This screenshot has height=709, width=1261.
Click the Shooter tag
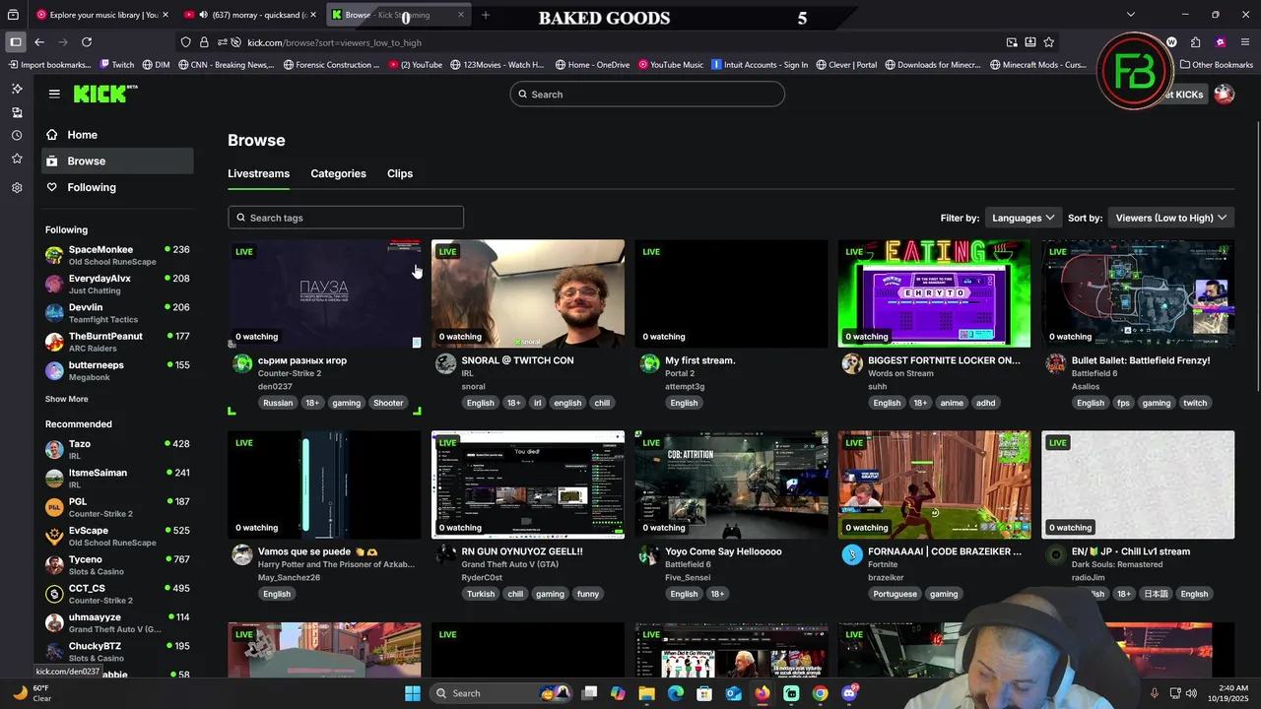click(388, 403)
